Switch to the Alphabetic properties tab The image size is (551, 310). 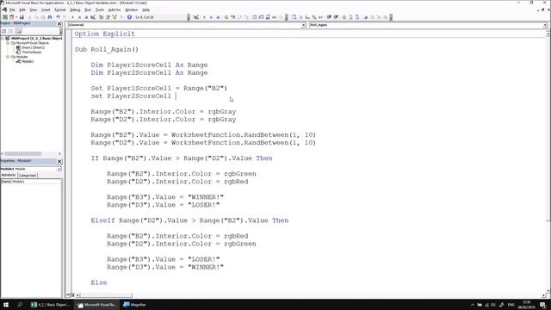(x=9, y=175)
